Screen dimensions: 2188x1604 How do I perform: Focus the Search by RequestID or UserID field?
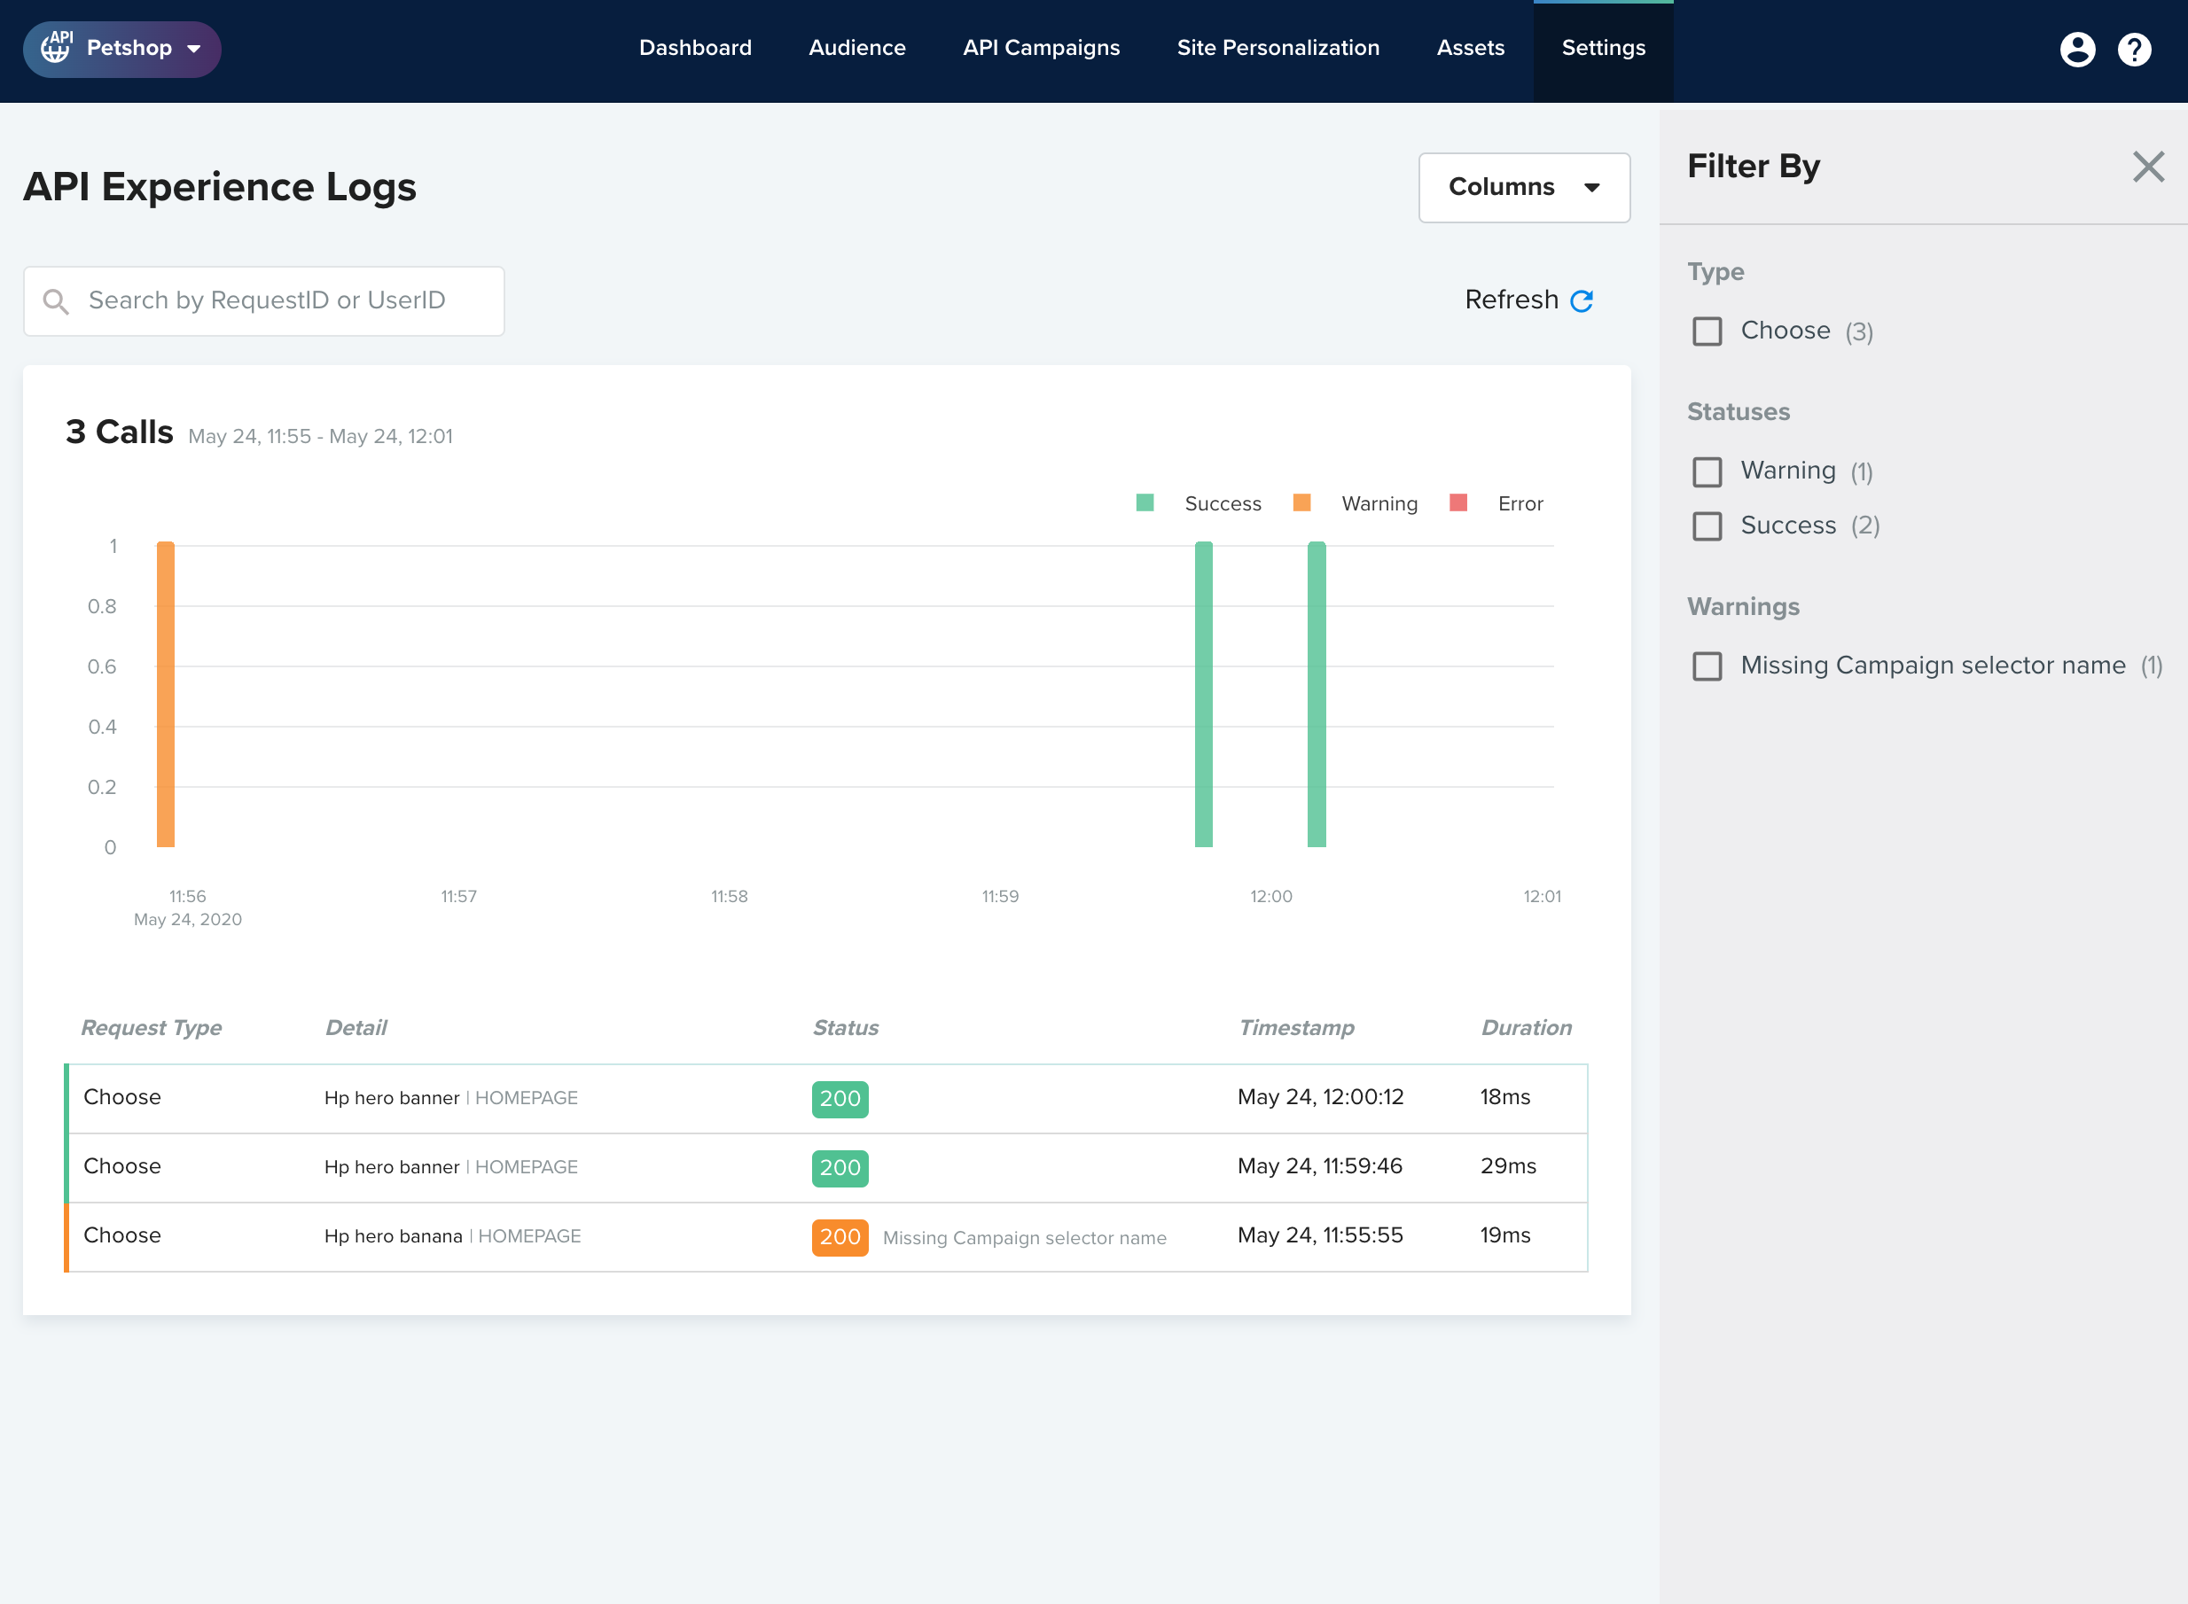[264, 301]
